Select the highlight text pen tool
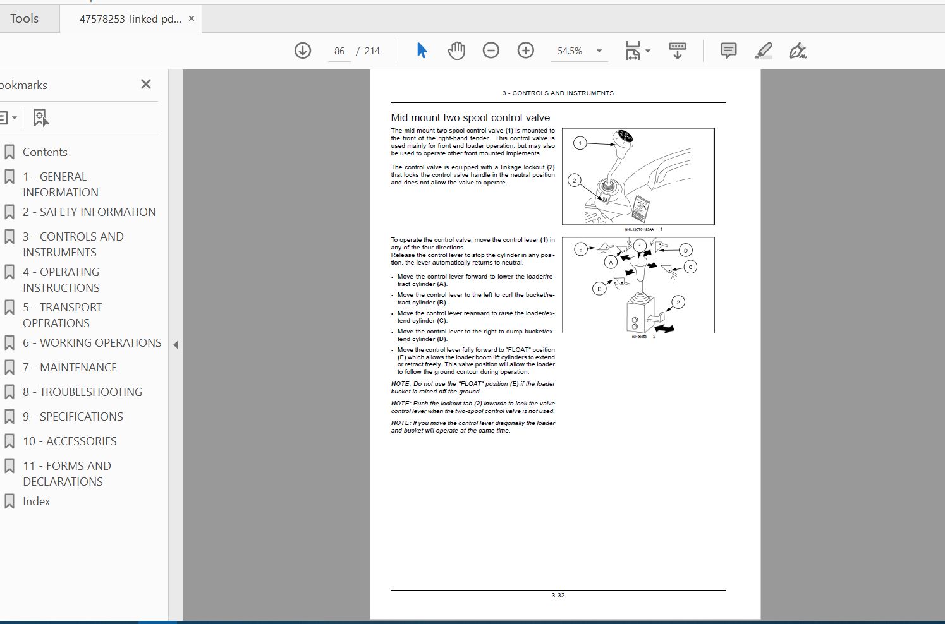 pos(763,51)
